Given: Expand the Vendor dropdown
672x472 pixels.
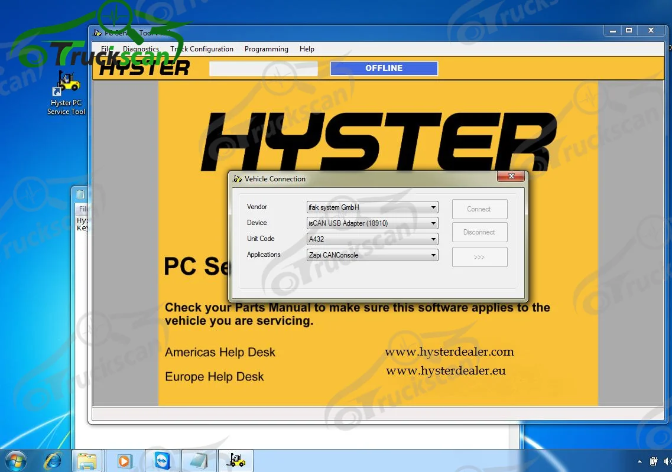Looking at the screenshot, I should 433,207.
